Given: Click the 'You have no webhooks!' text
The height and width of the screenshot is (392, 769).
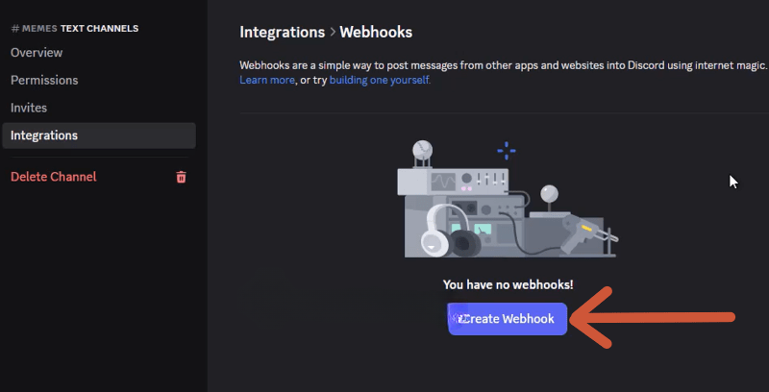Looking at the screenshot, I should [x=508, y=284].
